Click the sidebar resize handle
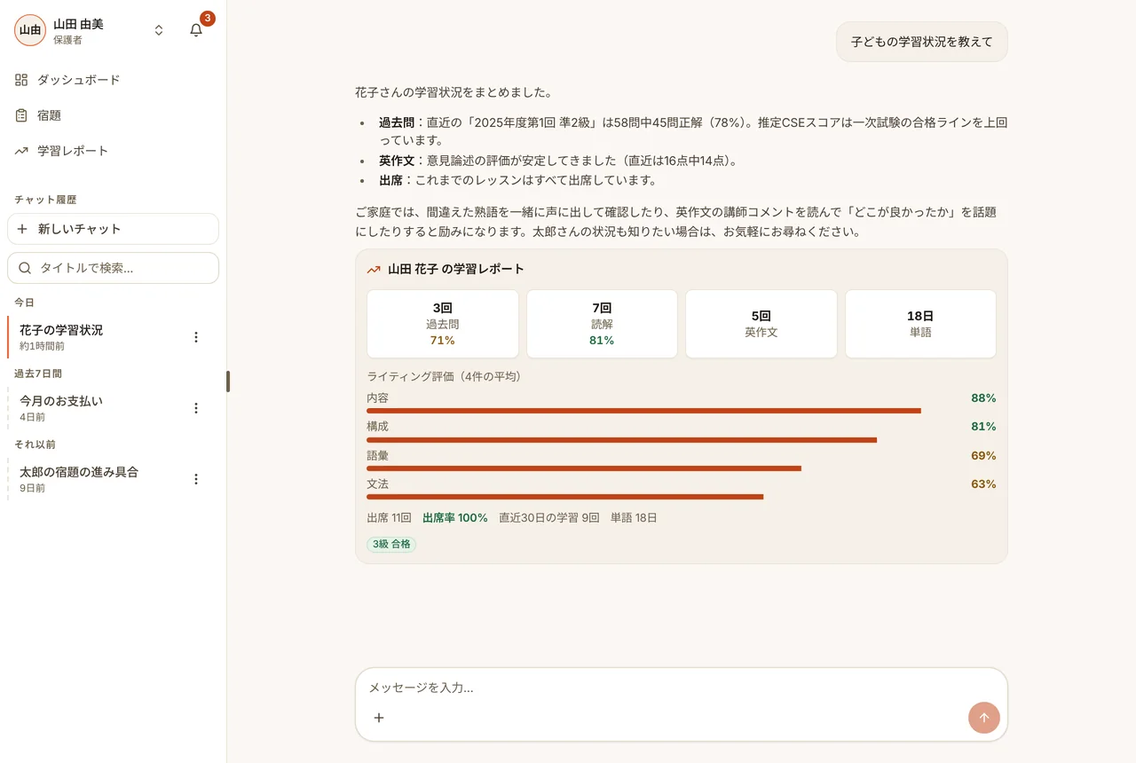Image resolution: width=1136 pixels, height=763 pixels. [228, 381]
